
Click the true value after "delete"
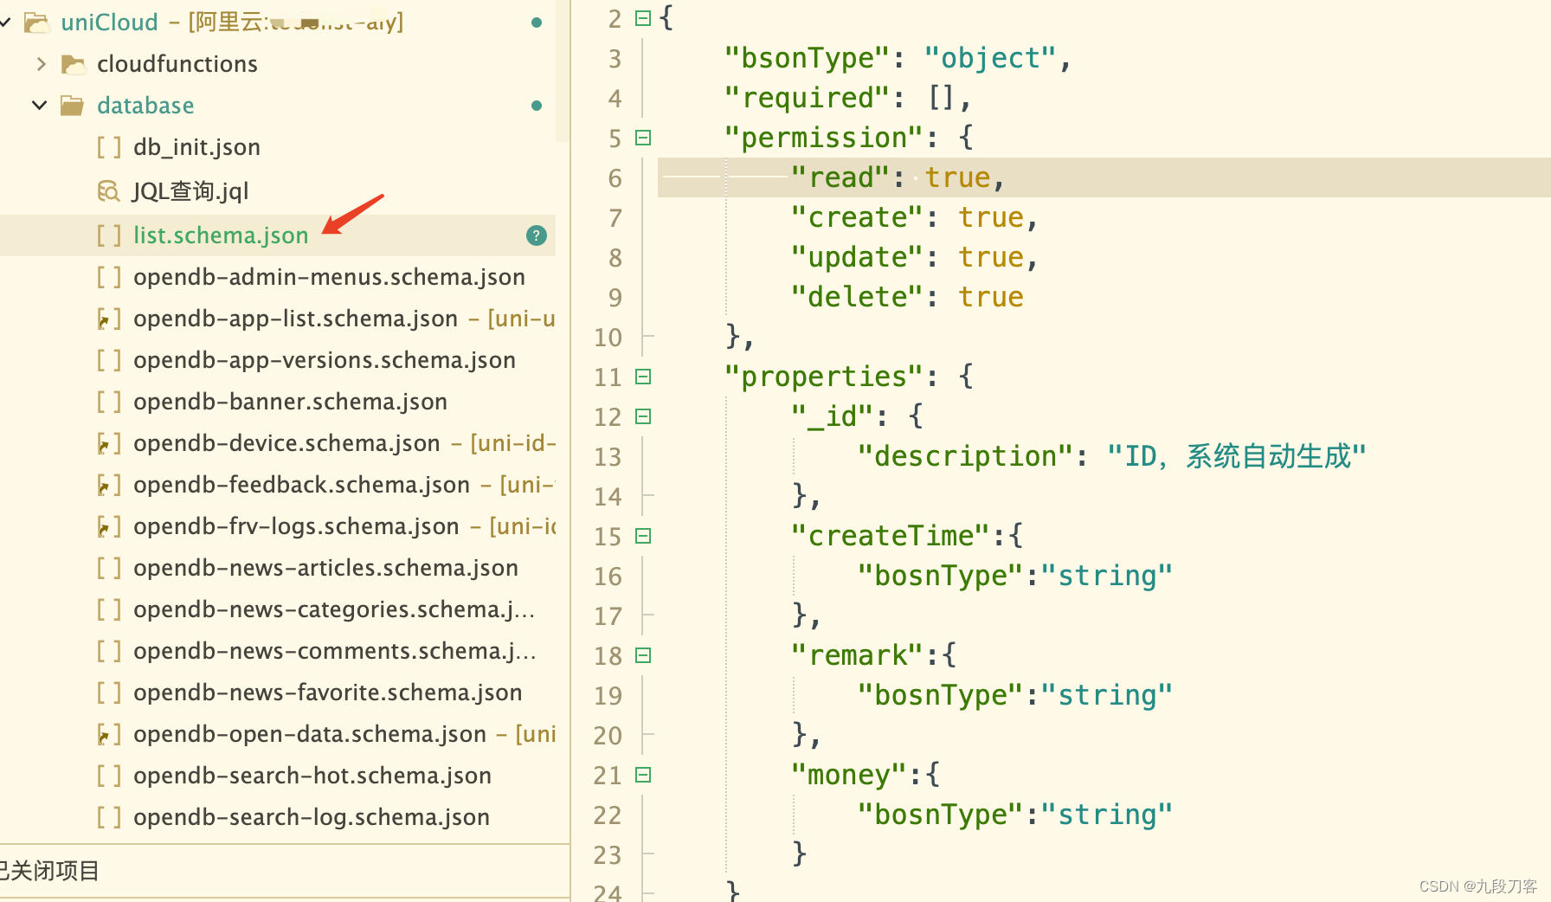click(x=991, y=297)
